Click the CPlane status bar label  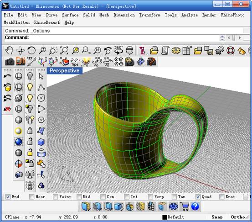click(12, 217)
